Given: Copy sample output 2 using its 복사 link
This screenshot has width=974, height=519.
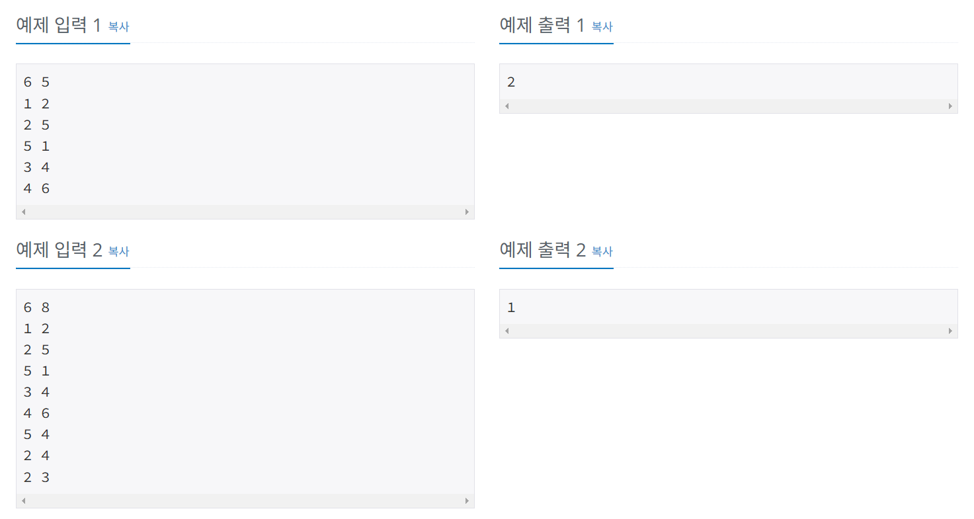Looking at the screenshot, I should [x=602, y=252].
